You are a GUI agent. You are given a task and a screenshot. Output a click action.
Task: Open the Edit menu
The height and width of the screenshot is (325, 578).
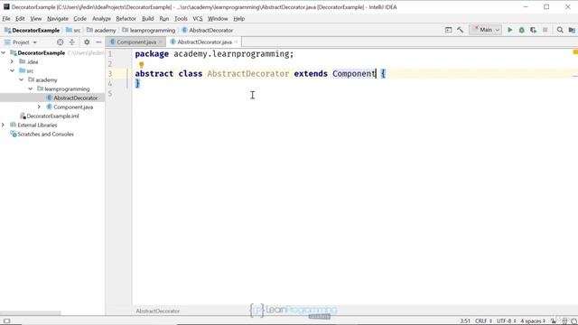[x=20, y=18]
